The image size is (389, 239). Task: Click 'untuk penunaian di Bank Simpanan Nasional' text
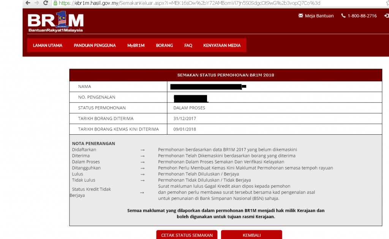click(218, 198)
